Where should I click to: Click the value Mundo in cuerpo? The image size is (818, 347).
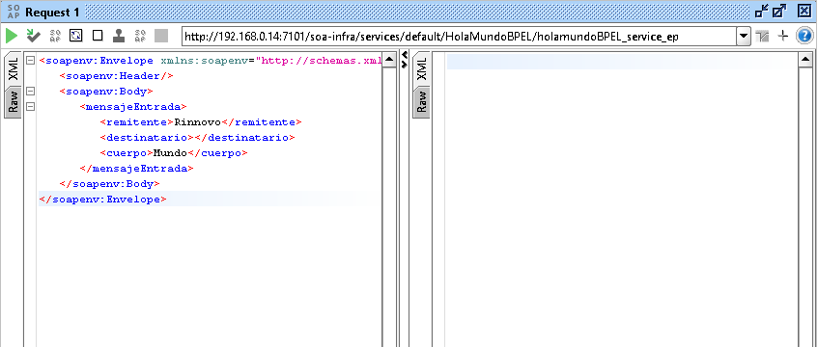pyautogui.click(x=170, y=153)
